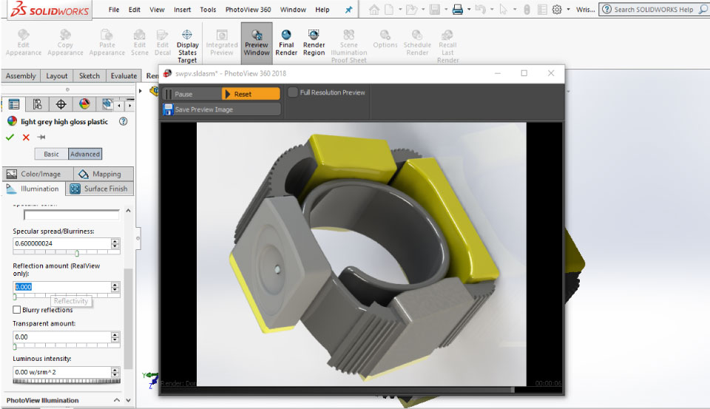The height and width of the screenshot is (409, 710).
Task: Increment Specular spread/Blurriness spinner
Action: (x=115, y=241)
